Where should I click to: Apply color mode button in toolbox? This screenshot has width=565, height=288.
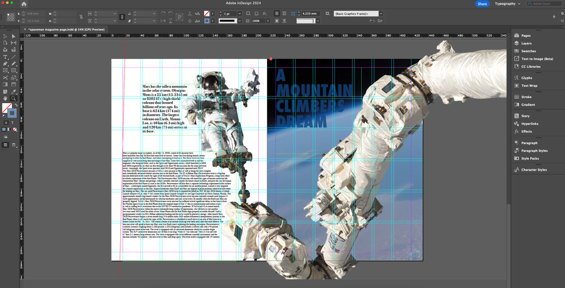click(4, 129)
